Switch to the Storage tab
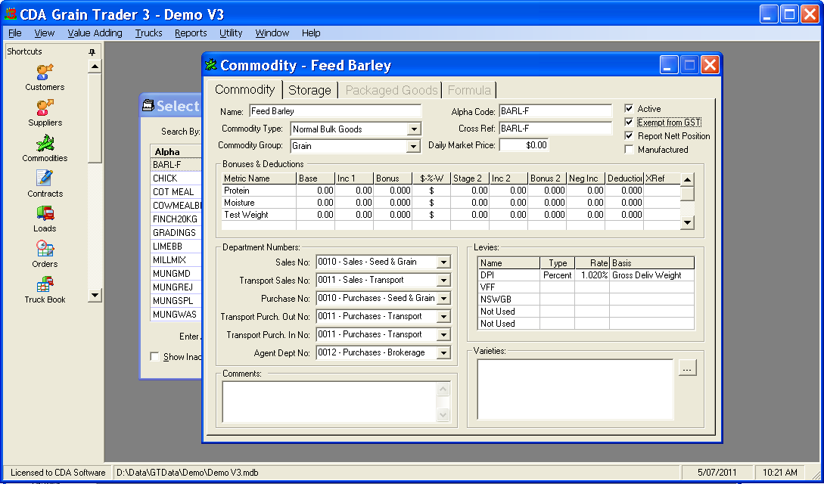Image resolution: width=824 pixels, height=484 pixels. pos(309,90)
